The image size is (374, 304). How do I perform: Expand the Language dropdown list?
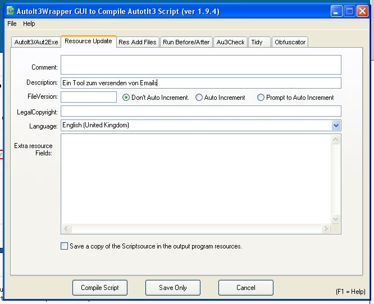336,126
